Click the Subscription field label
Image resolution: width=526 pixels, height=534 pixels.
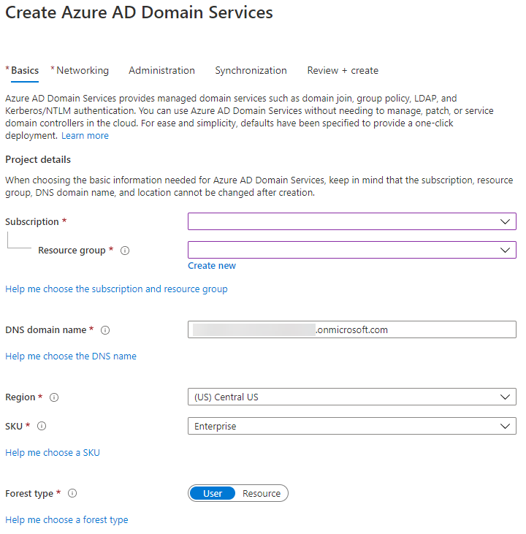point(32,221)
